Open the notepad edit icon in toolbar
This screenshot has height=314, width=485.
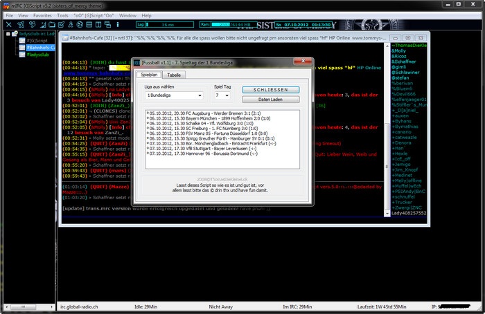click(x=61, y=24)
